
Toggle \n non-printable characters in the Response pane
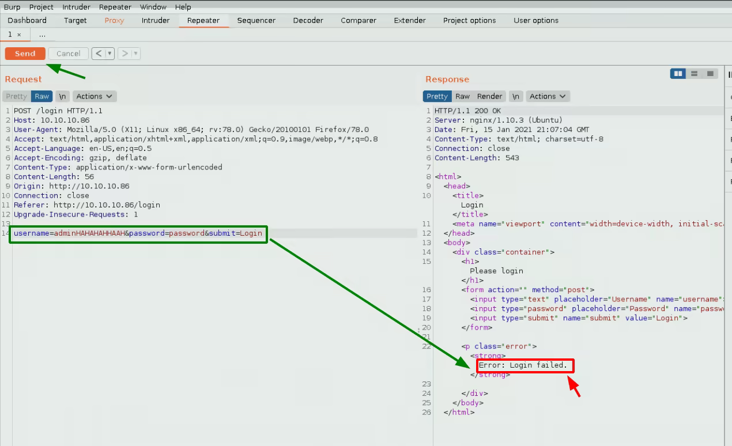516,96
